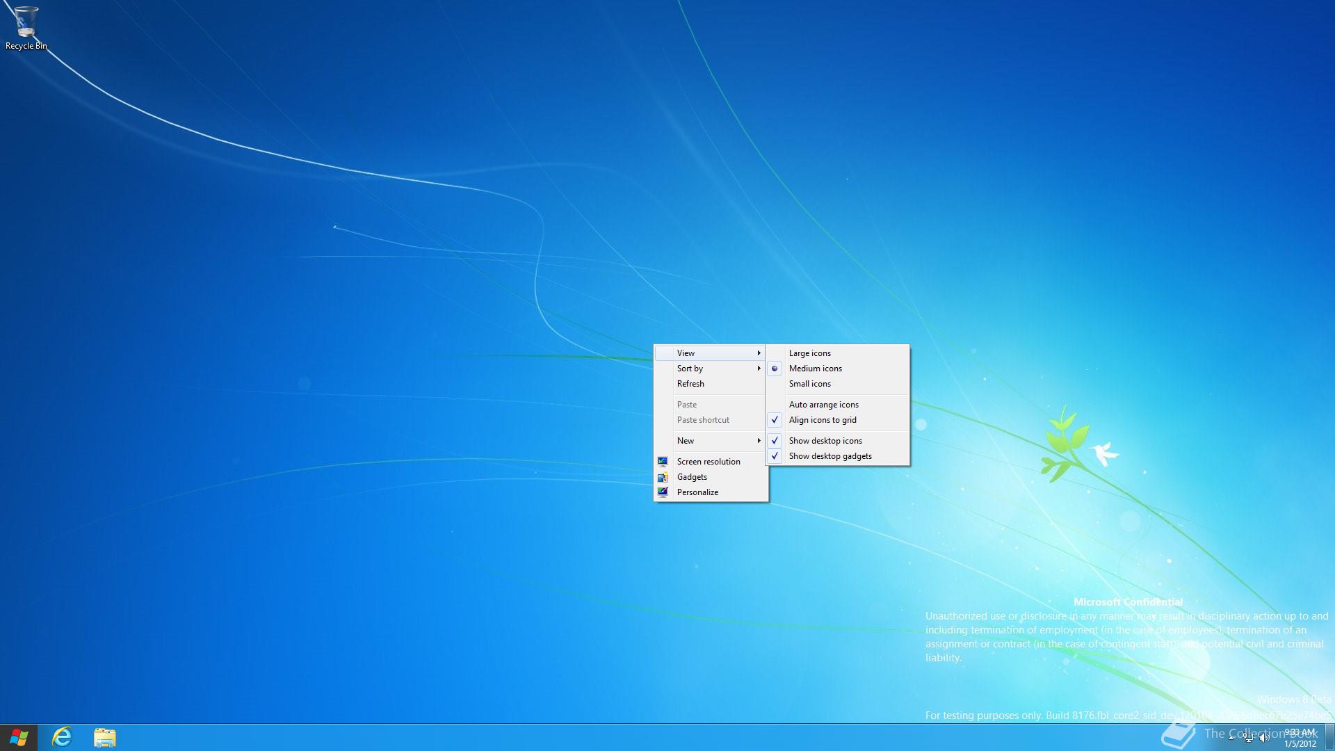Open the Start menu orb
The height and width of the screenshot is (751, 1335).
19,738
